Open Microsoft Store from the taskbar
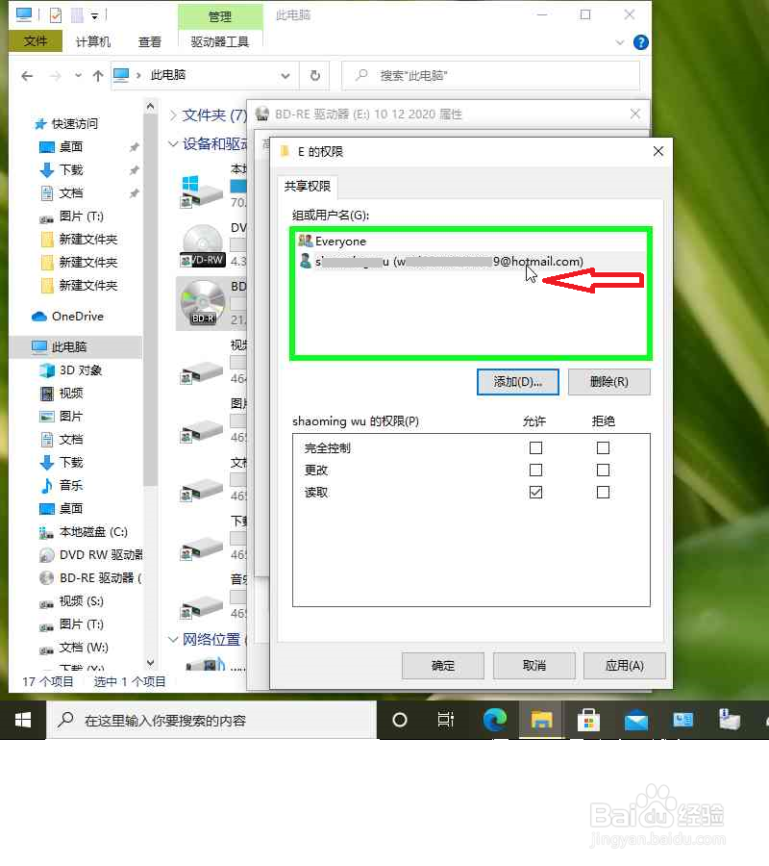The image size is (769, 866). click(588, 720)
